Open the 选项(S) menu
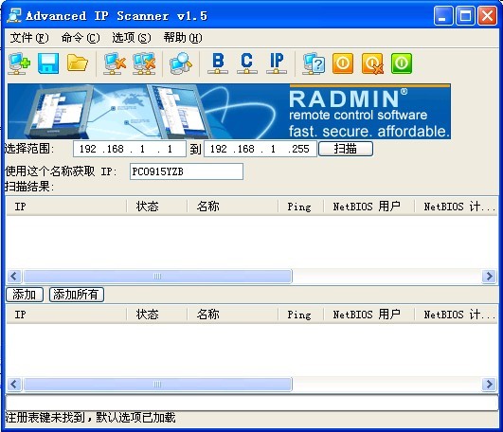 (132, 38)
